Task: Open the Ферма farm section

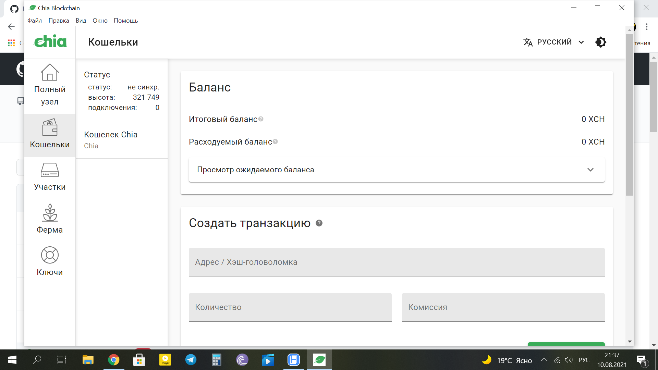Action: tap(50, 220)
